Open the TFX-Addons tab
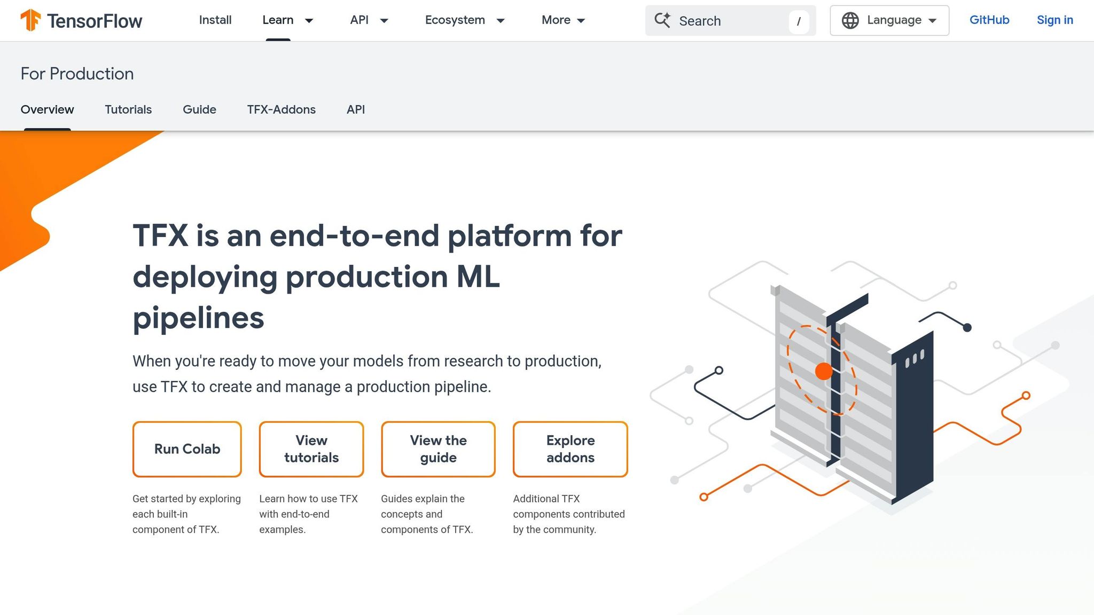The height and width of the screenshot is (615, 1094). click(282, 109)
